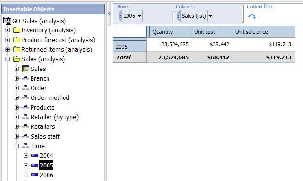Open the Rows 2005 dropdown arrow

click(140, 16)
